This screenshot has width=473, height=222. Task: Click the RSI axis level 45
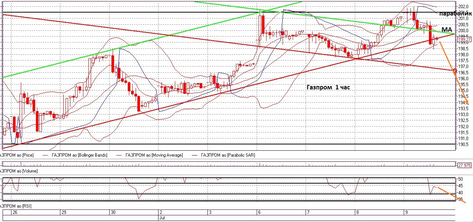(461, 186)
